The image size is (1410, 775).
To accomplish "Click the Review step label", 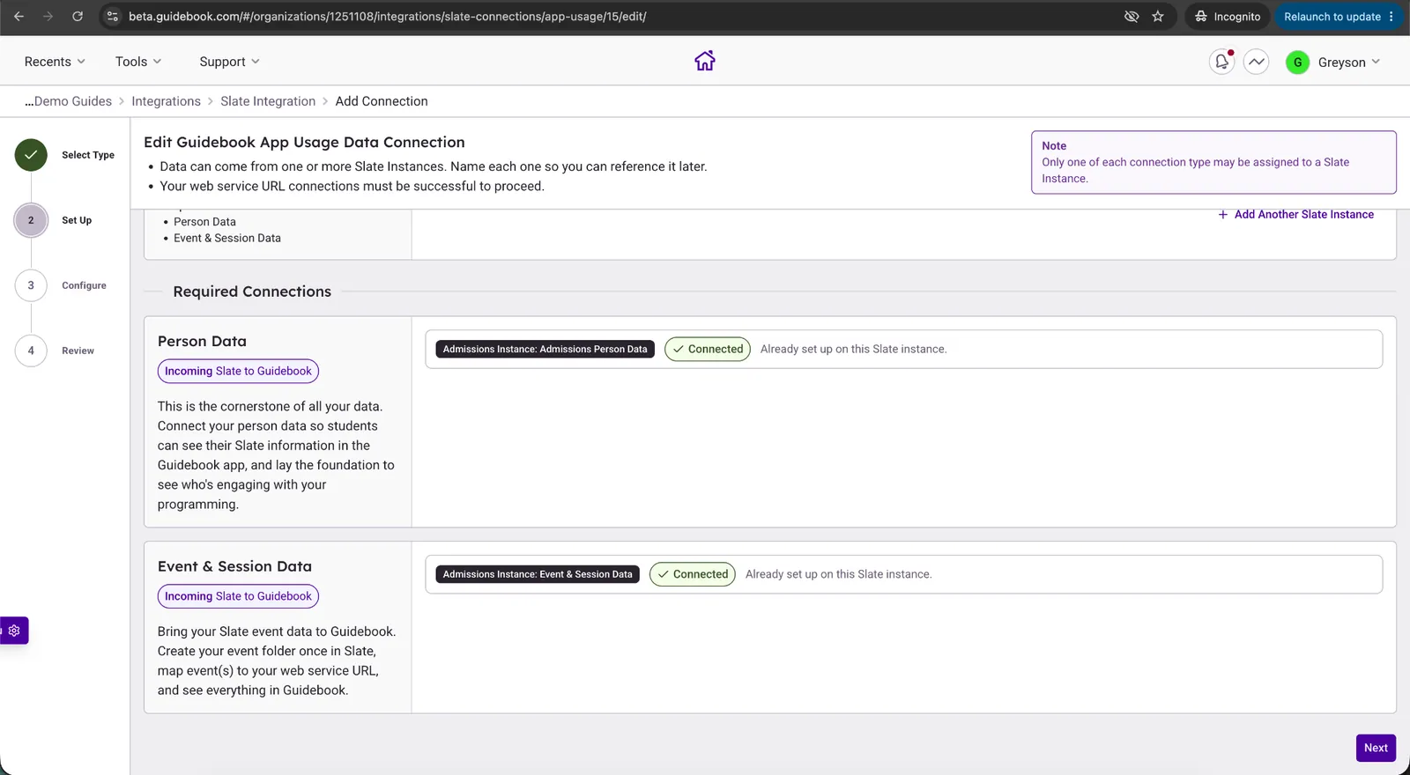I will 78,351.
